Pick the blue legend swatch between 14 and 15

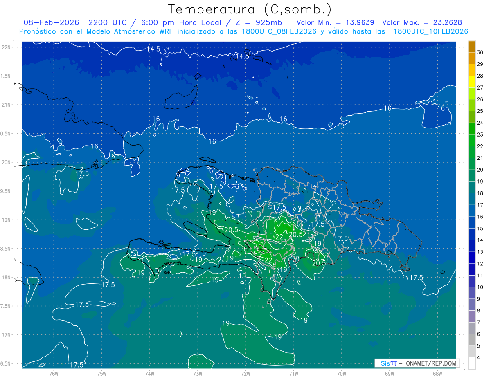pyautogui.click(x=472, y=234)
